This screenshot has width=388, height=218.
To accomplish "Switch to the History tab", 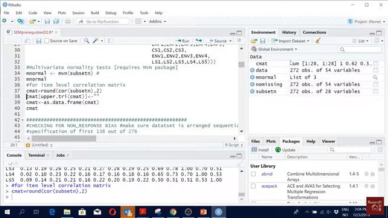I will (x=289, y=32).
